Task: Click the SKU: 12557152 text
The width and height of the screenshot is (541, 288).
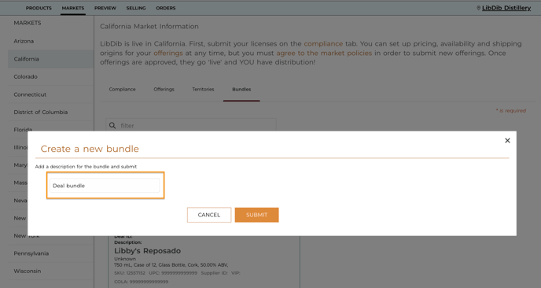Action: click(130, 273)
